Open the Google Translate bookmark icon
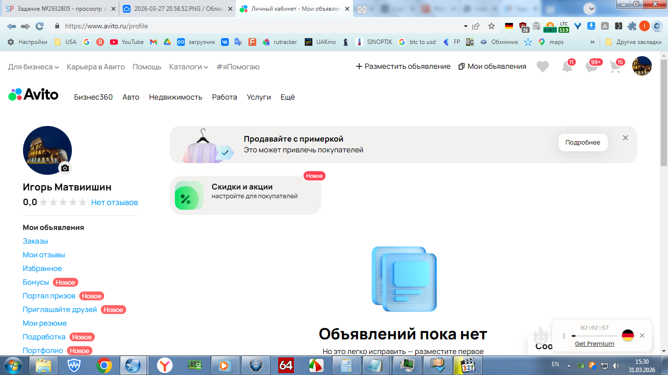 coord(239,42)
